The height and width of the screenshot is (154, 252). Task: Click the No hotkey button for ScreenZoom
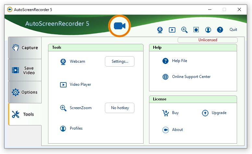click(120, 108)
